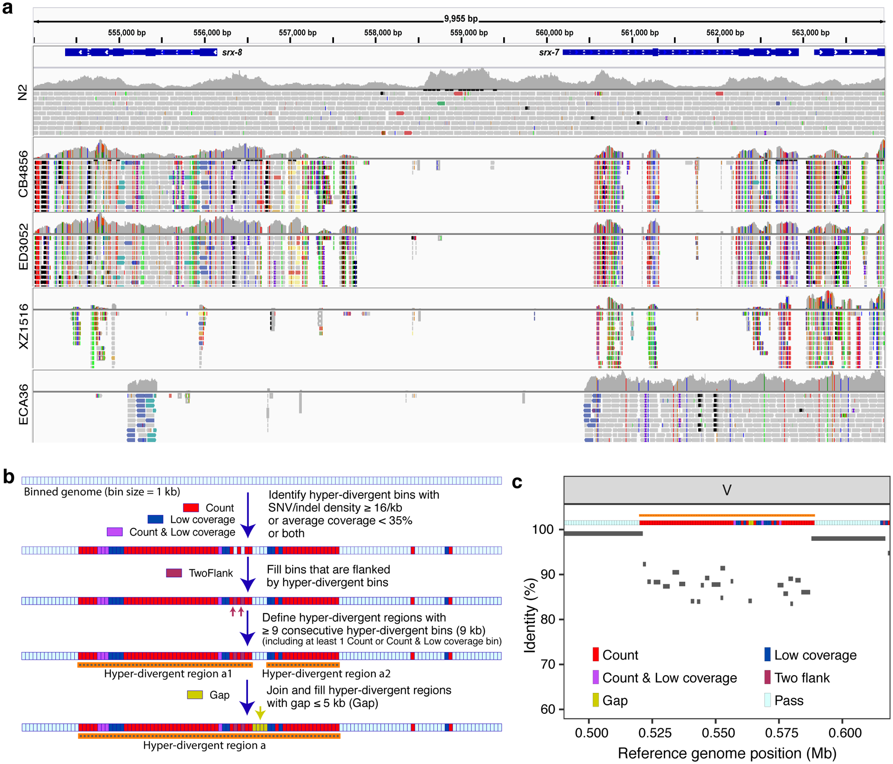893x764 pixels.
Task: Click the Gap legend swatch in panel c
Action: tap(595, 700)
